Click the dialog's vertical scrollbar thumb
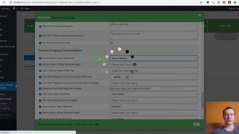The image size is (239, 134). (202, 100)
